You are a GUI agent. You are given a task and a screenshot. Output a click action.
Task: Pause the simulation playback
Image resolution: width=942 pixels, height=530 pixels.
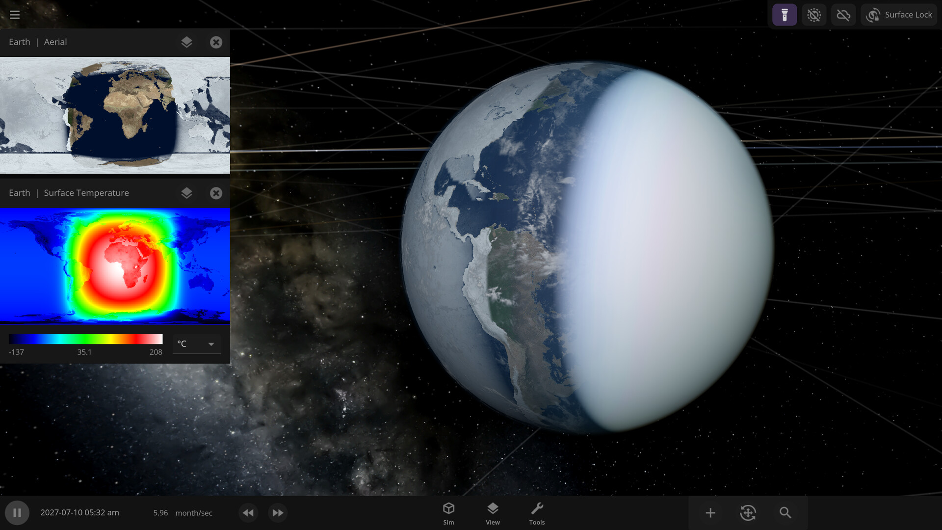(18, 512)
